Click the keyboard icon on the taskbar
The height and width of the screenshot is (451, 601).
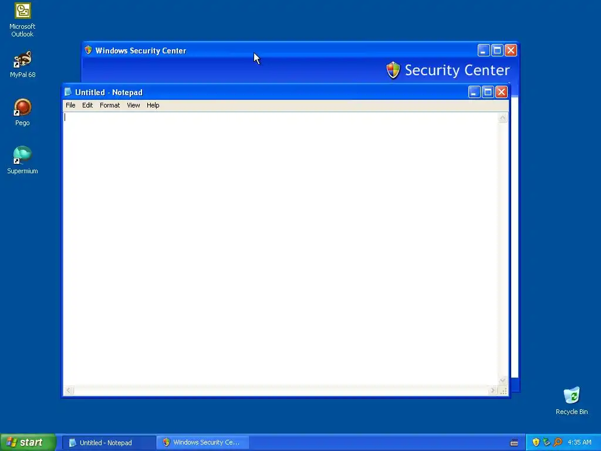(x=514, y=443)
